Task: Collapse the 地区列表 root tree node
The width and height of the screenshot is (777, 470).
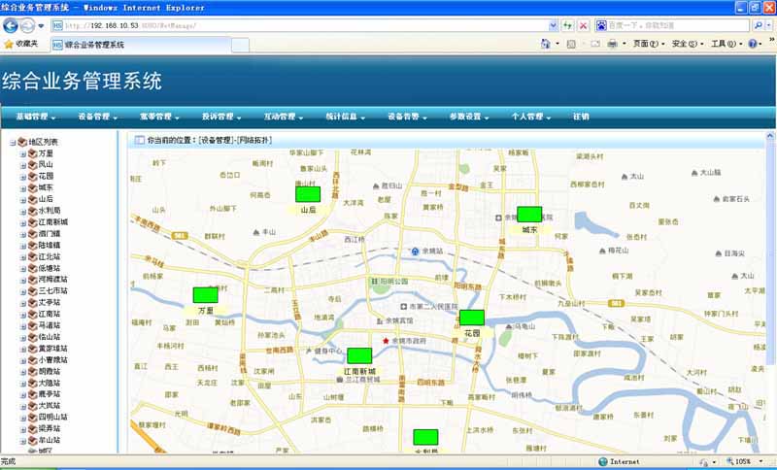Action: pyautogui.click(x=13, y=143)
